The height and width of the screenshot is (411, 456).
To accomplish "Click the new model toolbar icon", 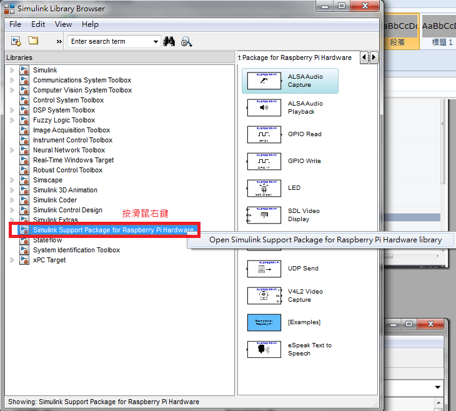I will click(x=16, y=41).
